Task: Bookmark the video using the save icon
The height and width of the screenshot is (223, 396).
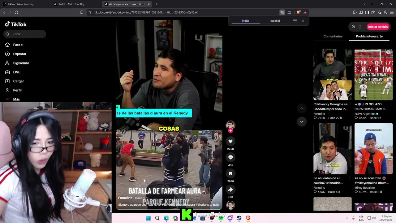Action: pyautogui.click(x=230, y=173)
